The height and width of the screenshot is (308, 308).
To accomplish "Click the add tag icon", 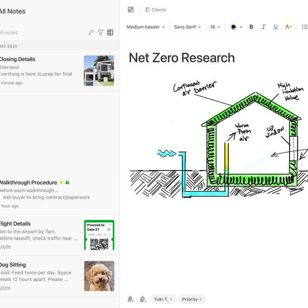I will [143, 299].
